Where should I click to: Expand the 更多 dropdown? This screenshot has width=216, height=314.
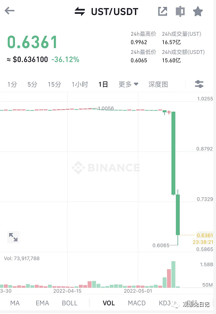[x=128, y=84]
